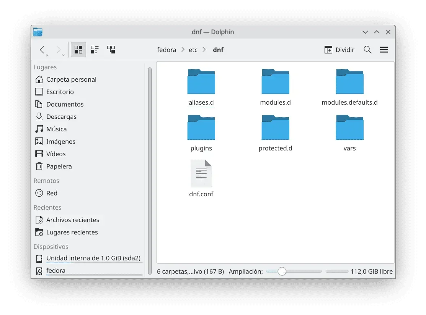Image resolution: width=426 pixels, height=315 pixels.
Task: Open the aliases.d folder icon
Action: coord(201,82)
